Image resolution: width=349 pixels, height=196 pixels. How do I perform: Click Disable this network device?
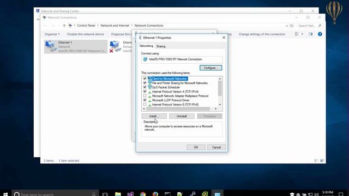[86, 34]
